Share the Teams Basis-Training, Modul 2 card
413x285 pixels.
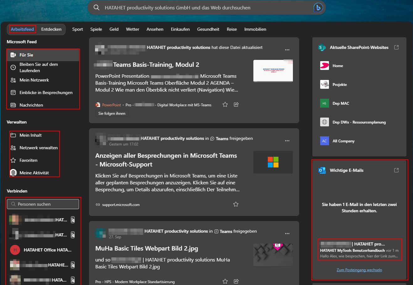tap(236, 105)
